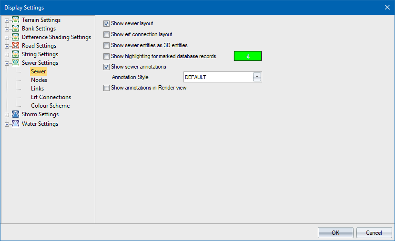Enable Show erf connection layout

coord(107,35)
